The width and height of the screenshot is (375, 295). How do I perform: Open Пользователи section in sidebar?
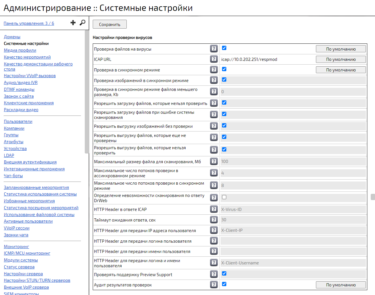18,121
